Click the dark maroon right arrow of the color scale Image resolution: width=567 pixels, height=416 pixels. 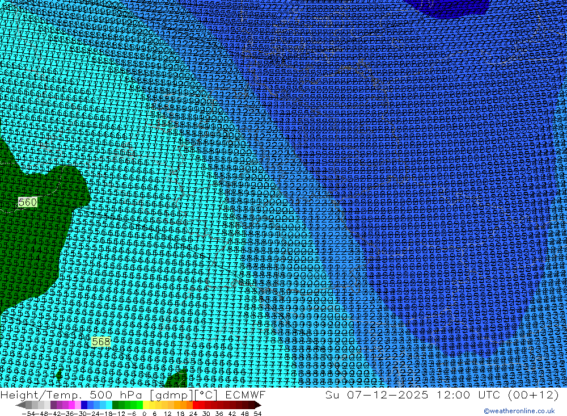point(257,405)
